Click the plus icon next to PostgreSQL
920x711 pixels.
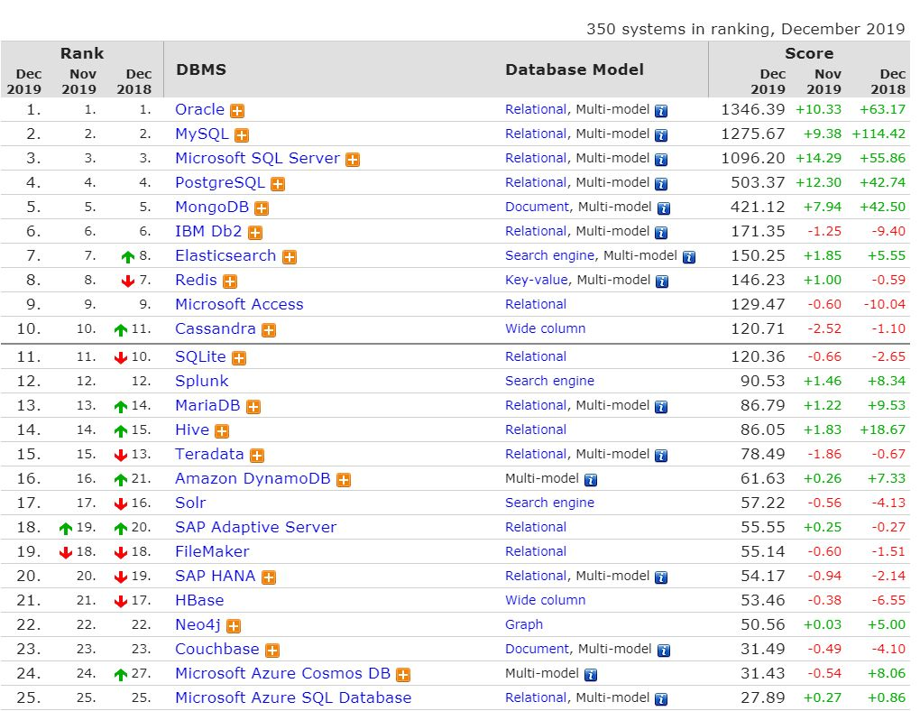point(278,184)
